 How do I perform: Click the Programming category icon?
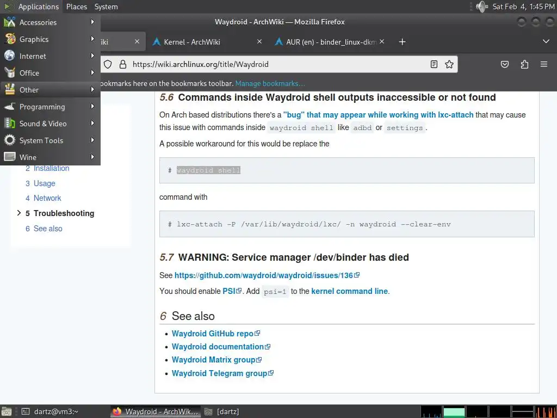(x=10, y=106)
